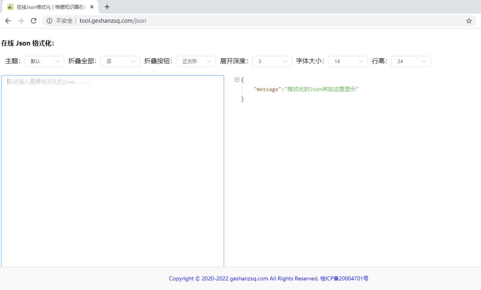Open the 行高 line height dropdown
Image resolution: width=481 pixels, height=290 pixels.
(x=411, y=61)
